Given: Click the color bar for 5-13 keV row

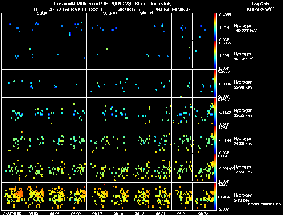Looking at the screenshot, I should 215,196.
